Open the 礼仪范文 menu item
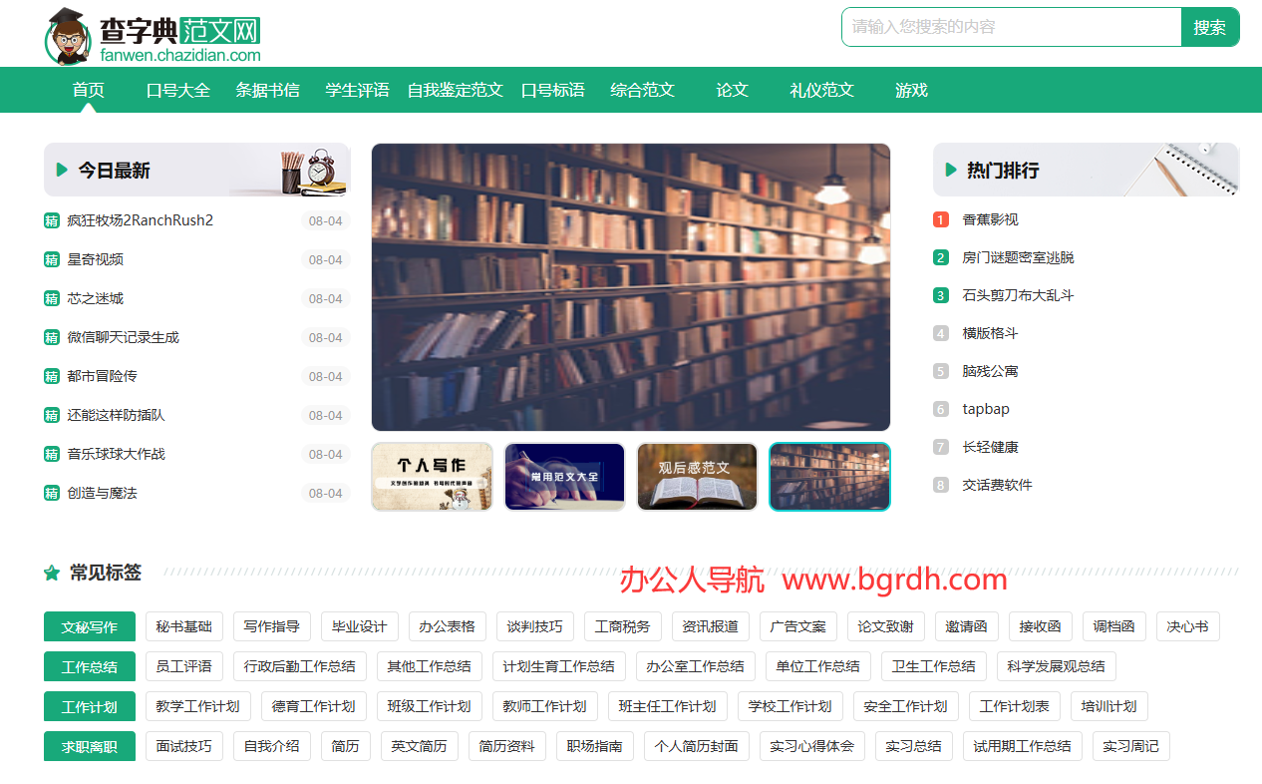This screenshot has width=1262, height=784. (x=820, y=90)
